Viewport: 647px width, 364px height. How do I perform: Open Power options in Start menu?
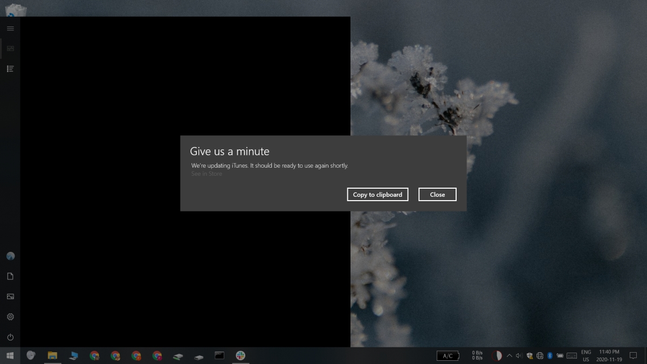point(10,337)
